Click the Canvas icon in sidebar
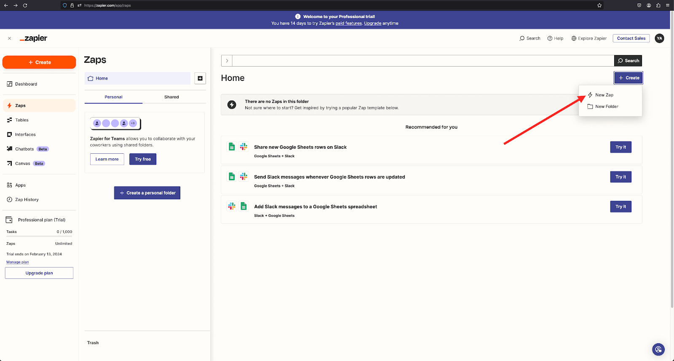This screenshot has width=674, height=361. (9, 163)
